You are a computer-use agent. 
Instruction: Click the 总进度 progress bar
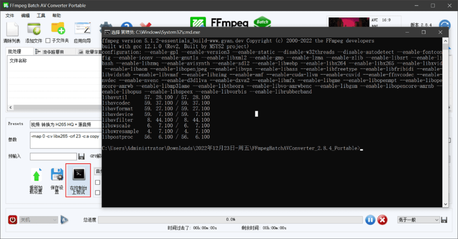pyautogui.click(x=230, y=220)
